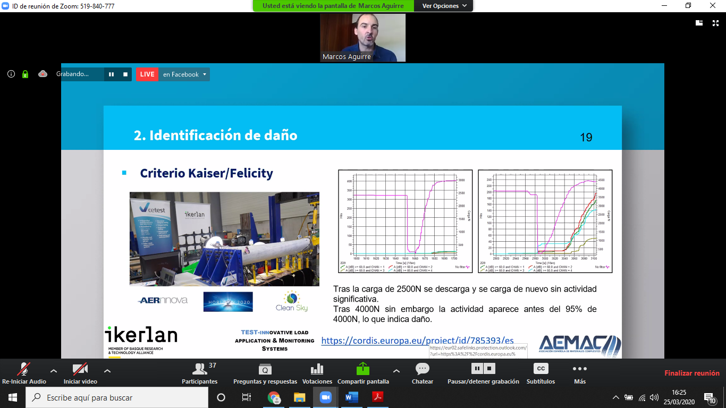Open the Participantes panel
726x408 pixels.
point(200,373)
